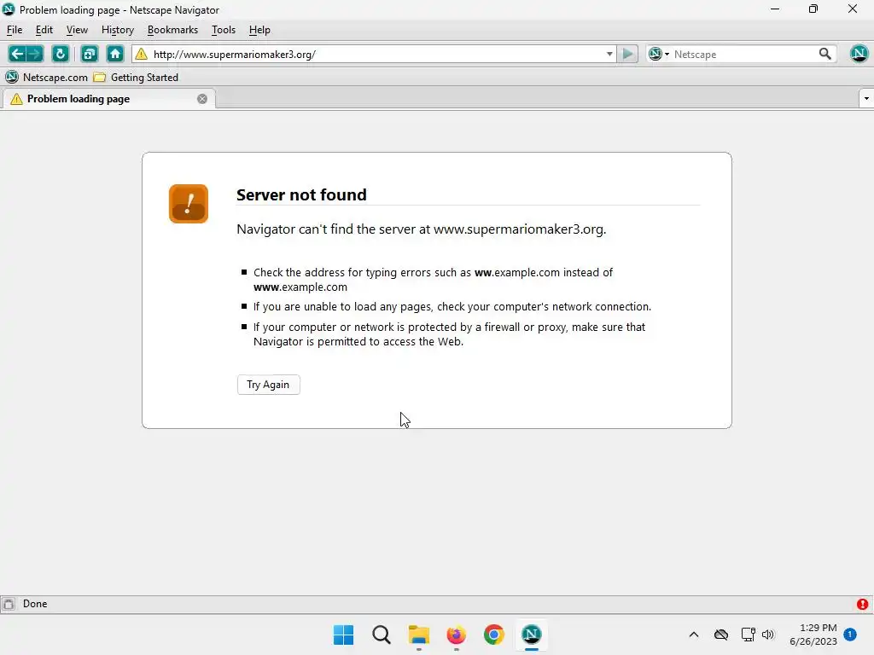
Task: Select the Problem loading page tab
Action: click(109, 99)
